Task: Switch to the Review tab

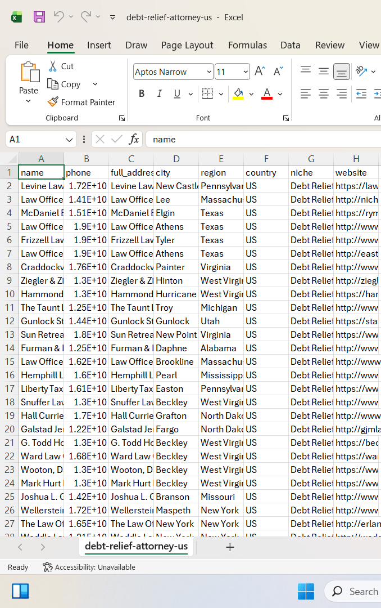Action: (329, 45)
